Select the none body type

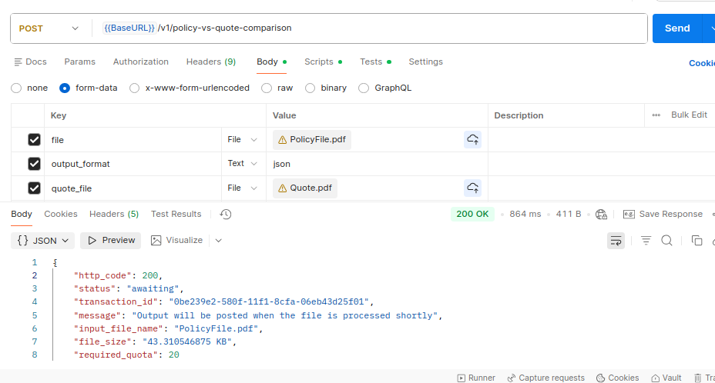(16, 88)
